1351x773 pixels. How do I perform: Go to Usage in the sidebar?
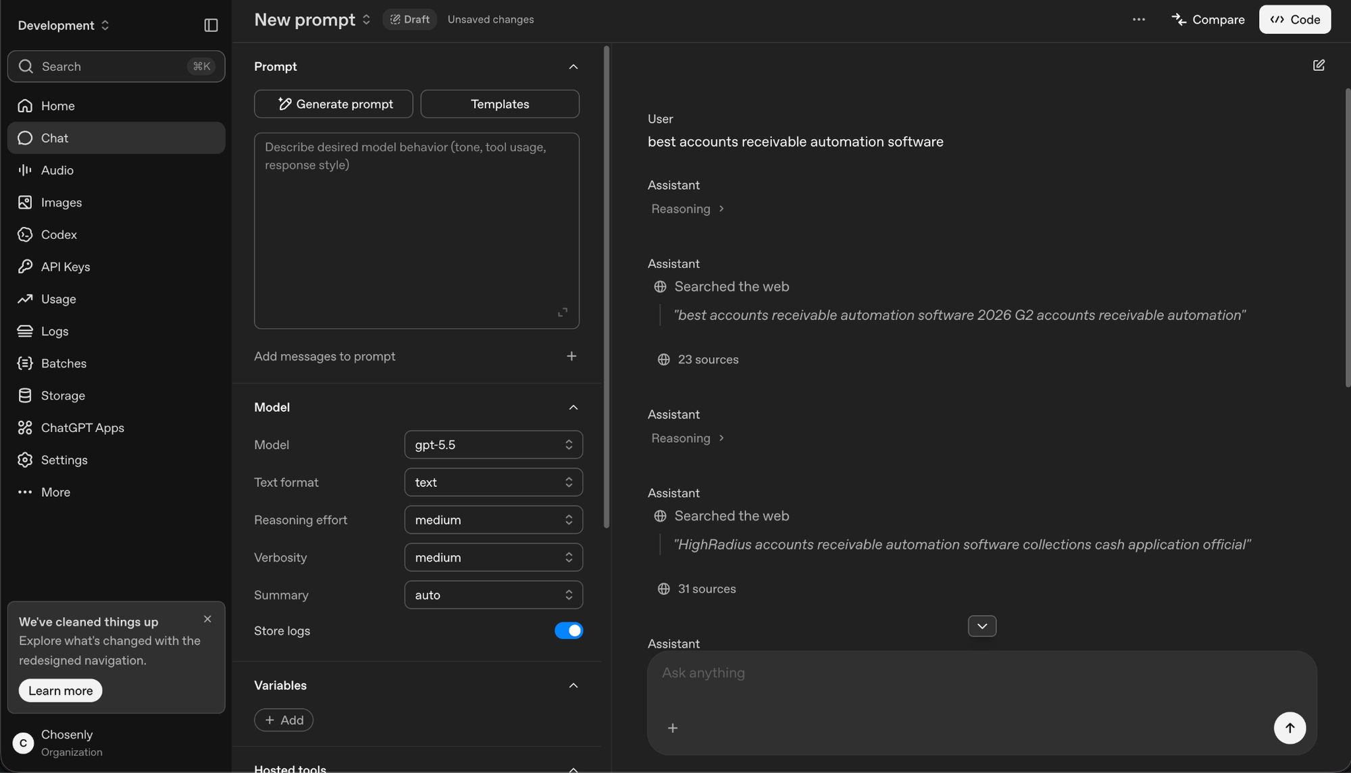[116, 299]
